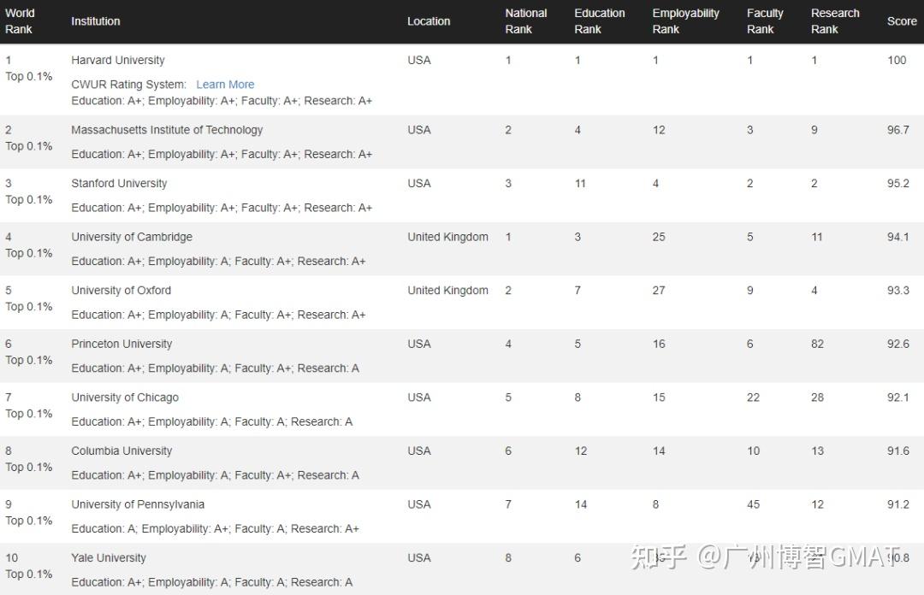Screen dimensions: 924x595
Task: Select the Education Rank column header
Action: pyautogui.click(x=599, y=21)
